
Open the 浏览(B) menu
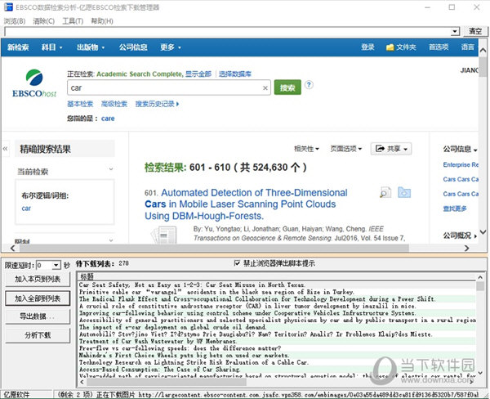[15, 21]
